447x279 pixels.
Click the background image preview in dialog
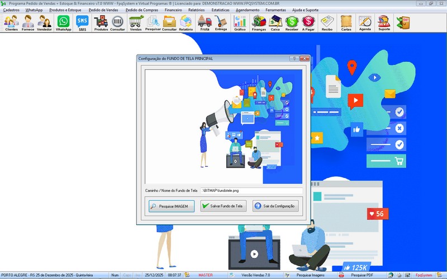tap(223, 127)
